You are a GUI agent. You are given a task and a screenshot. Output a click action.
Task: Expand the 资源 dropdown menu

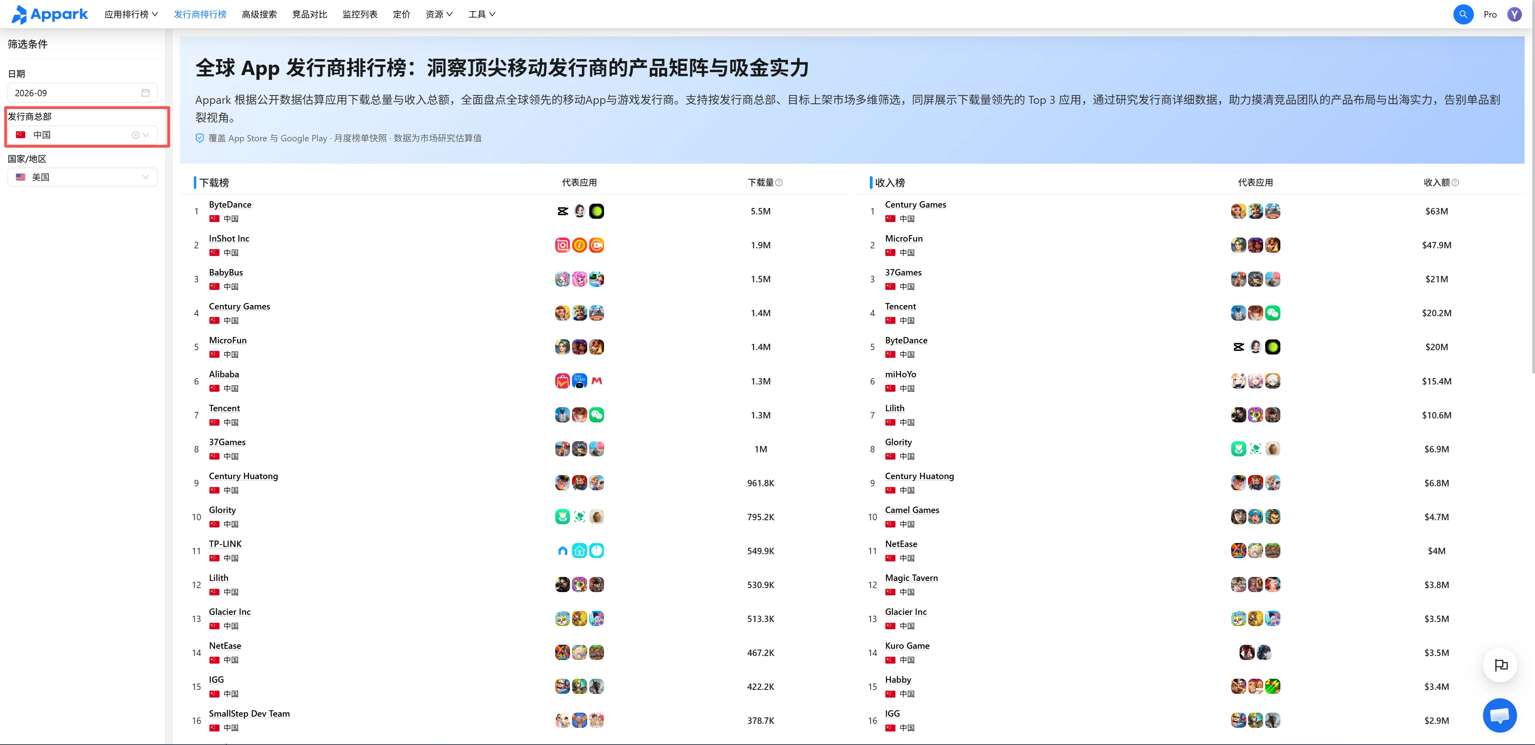439,14
